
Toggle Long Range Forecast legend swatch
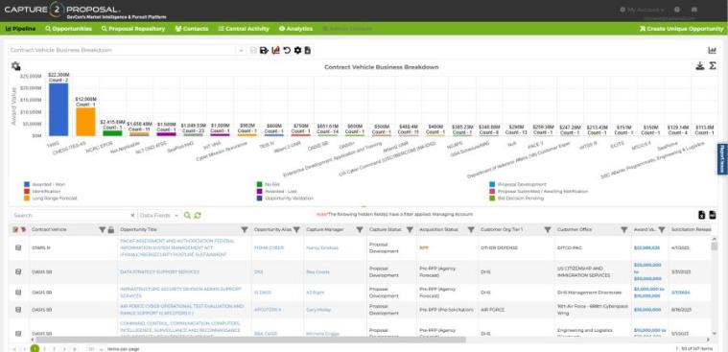point(27,198)
